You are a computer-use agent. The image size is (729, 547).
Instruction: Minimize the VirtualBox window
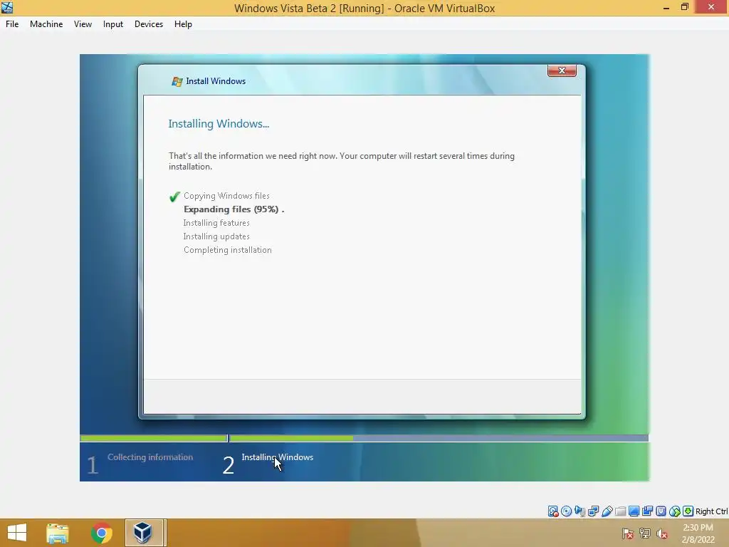coord(666,7)
